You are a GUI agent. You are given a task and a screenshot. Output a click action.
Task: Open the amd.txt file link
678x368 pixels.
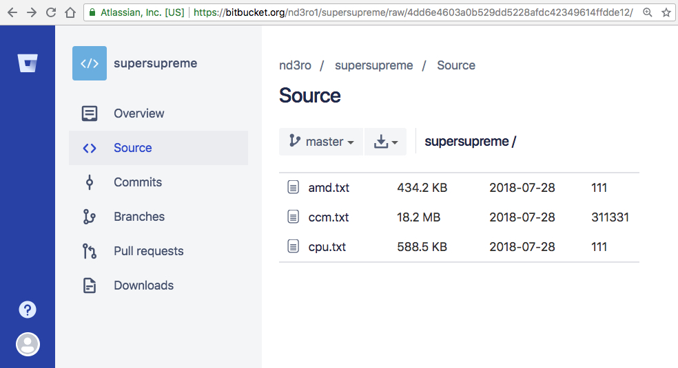(x=329, y=188)
